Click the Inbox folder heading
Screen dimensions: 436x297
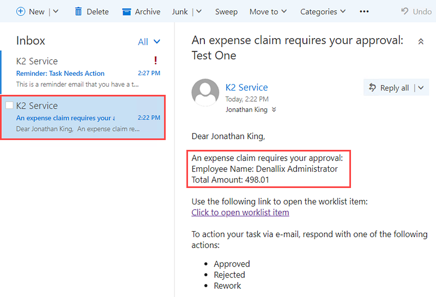pyautogui.click(x=31, y=41)
